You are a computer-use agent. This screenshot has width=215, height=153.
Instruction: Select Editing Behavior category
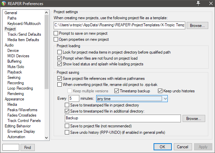point(18,126)
